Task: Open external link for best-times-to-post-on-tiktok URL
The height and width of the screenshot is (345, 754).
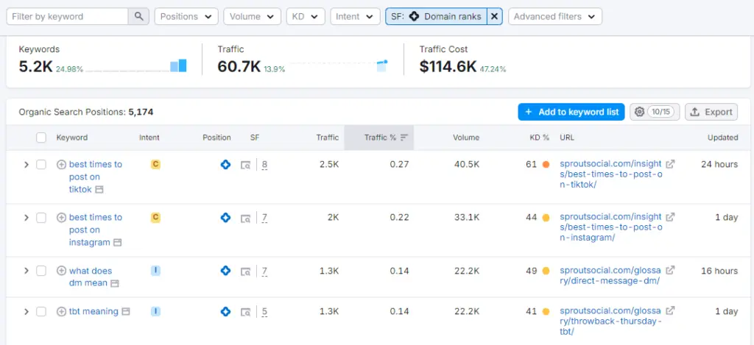Action: [670, 165]
